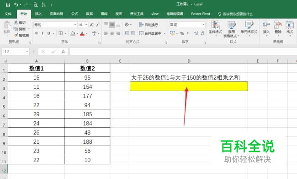Click the Percent Style icon
This screenshot has height=179, width=297.
coord(182,33)
